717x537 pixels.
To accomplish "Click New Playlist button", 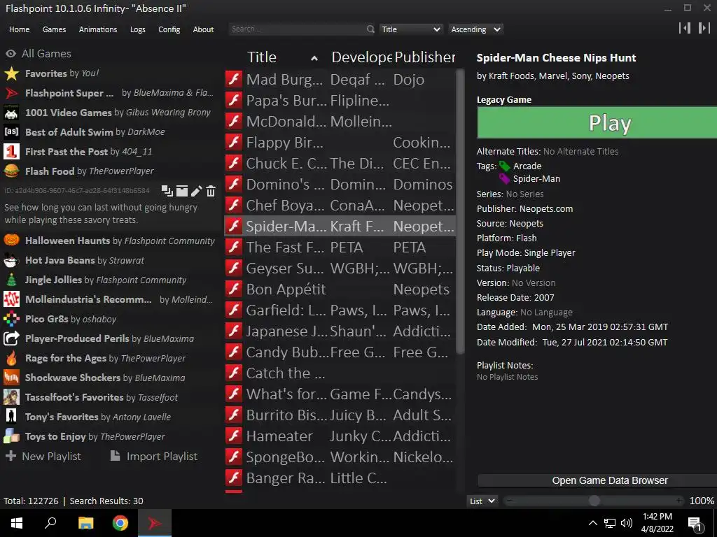I will (43, 456).
